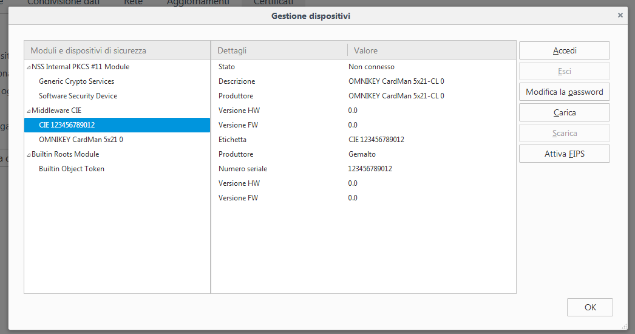Click the Carica button
635x334 pixels.
point(564,113)
